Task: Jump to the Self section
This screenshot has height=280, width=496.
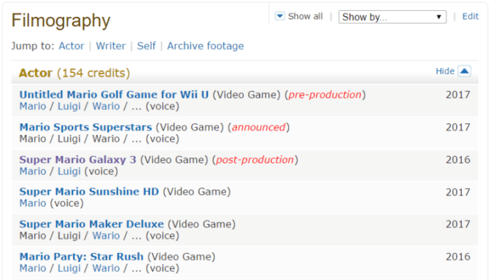Action: 146,46
